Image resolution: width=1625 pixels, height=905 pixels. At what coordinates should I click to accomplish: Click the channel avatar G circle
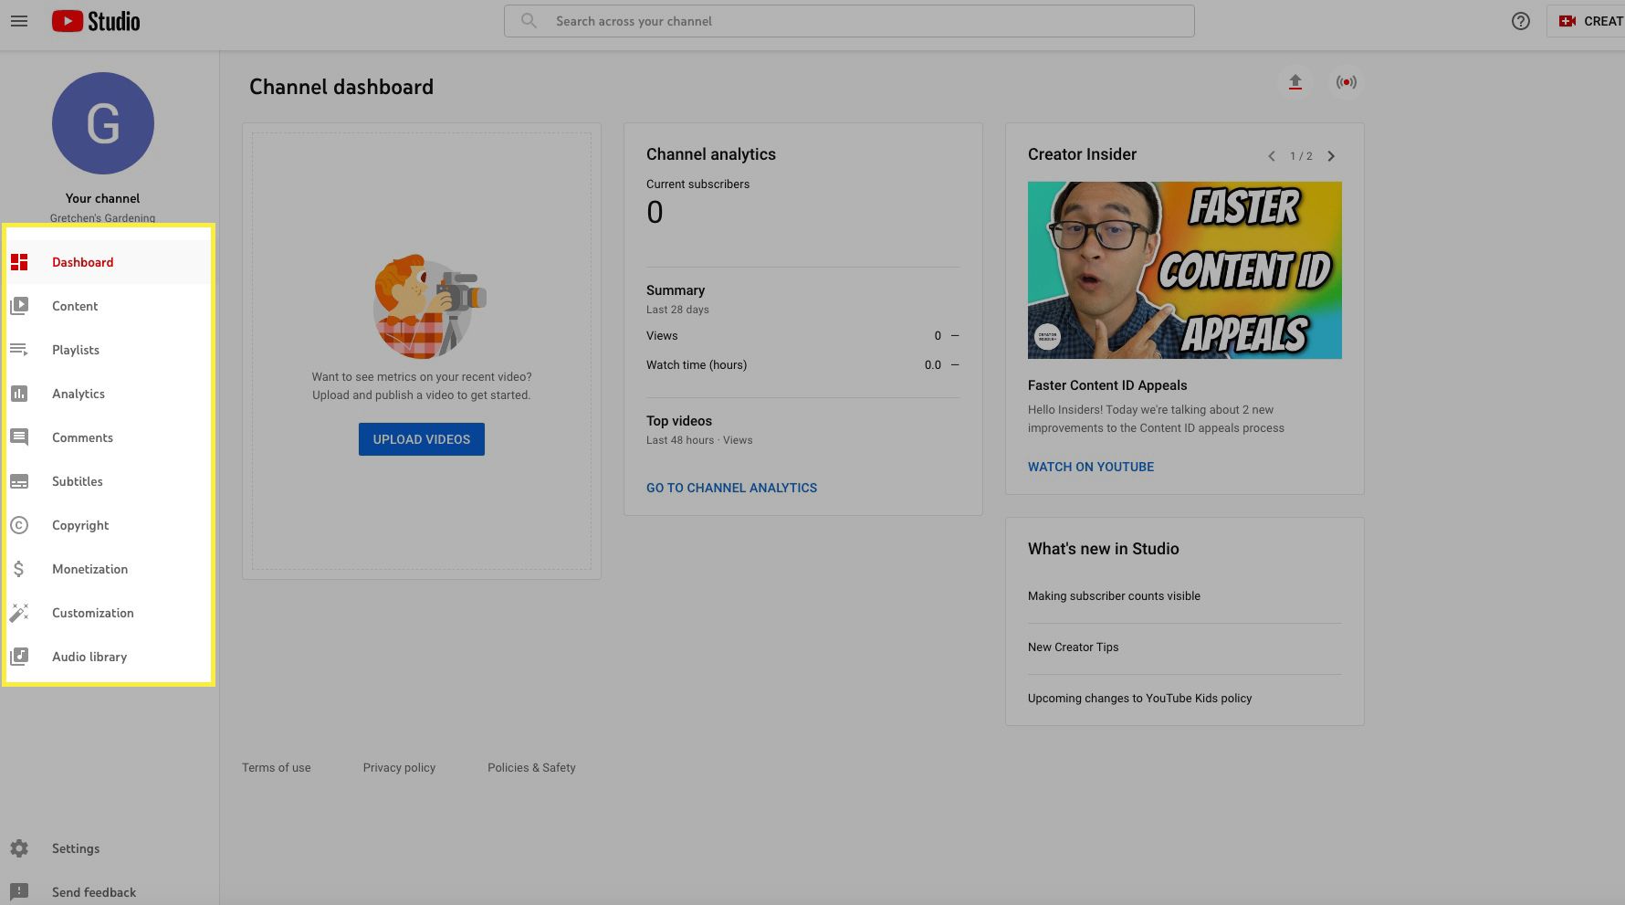pos(103,123)
